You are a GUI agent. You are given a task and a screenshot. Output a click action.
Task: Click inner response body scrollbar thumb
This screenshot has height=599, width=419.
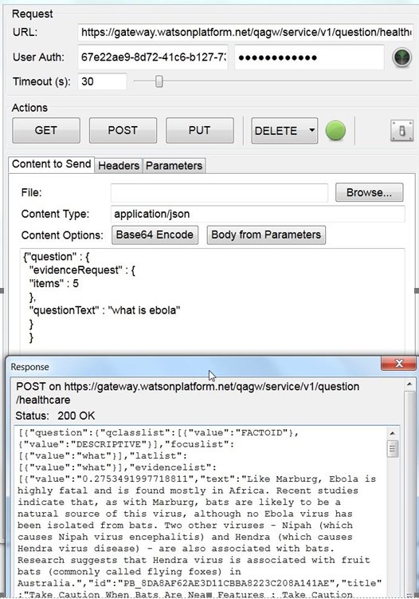392,449
